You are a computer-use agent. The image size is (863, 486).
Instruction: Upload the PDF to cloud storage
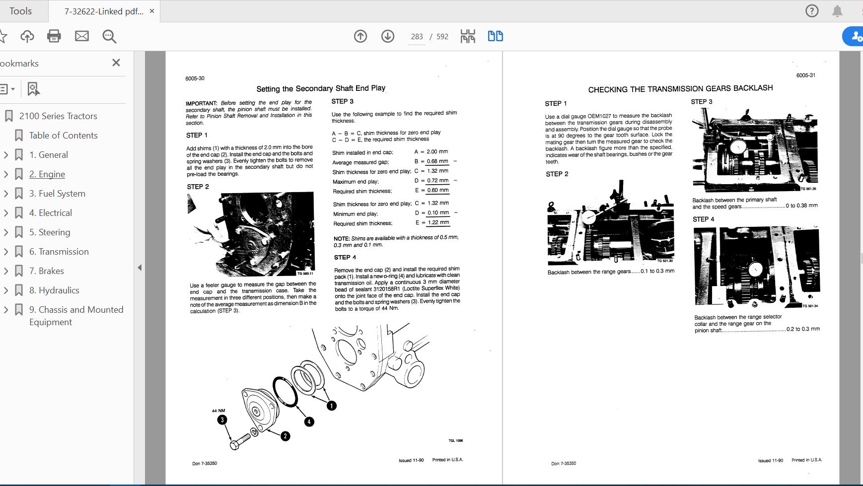coord(27,36)
